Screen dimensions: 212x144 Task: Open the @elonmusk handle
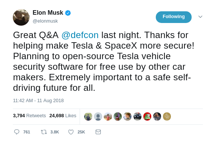click(45, 21)
